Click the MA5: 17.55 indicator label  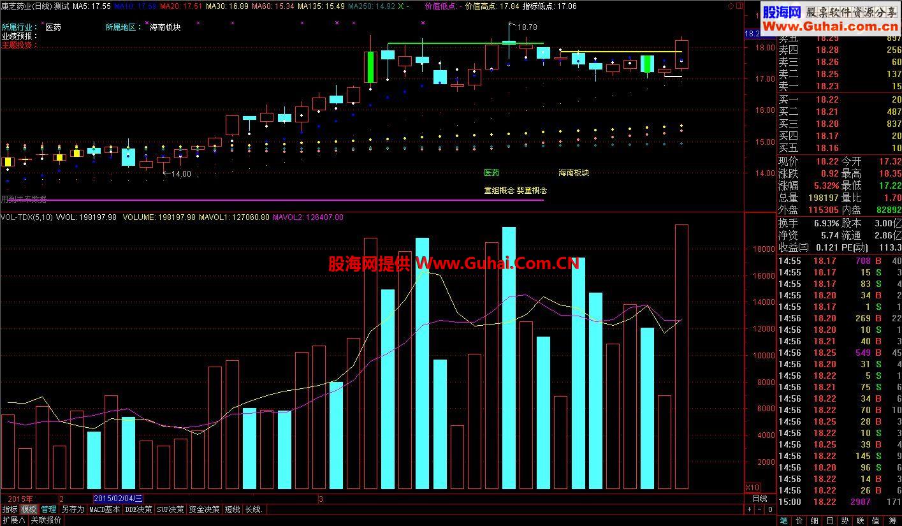[x=92, y=6]
